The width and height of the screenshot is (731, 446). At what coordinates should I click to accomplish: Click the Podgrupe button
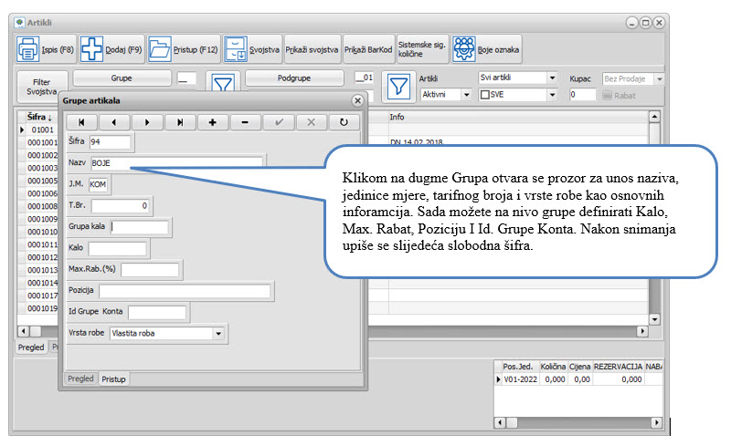(x=294, y=78)
